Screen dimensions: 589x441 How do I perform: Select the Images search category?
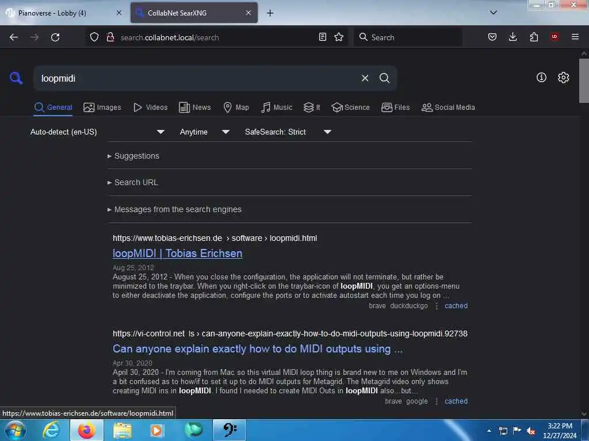pos(102,108)
